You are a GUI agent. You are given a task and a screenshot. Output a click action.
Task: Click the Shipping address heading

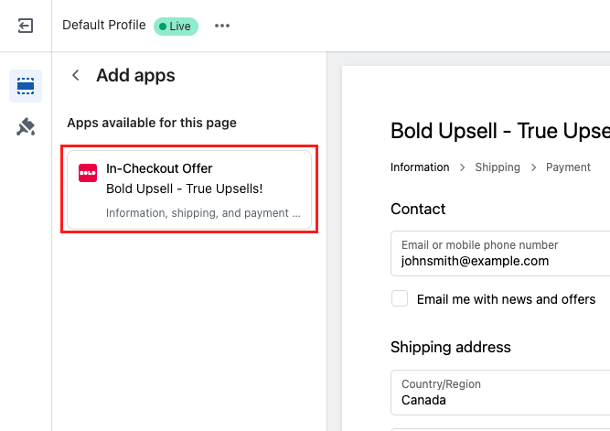[451, 347]
